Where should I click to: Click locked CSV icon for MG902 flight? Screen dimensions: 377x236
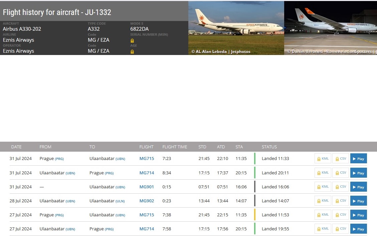pyautogui.click(x=341, y=201)
